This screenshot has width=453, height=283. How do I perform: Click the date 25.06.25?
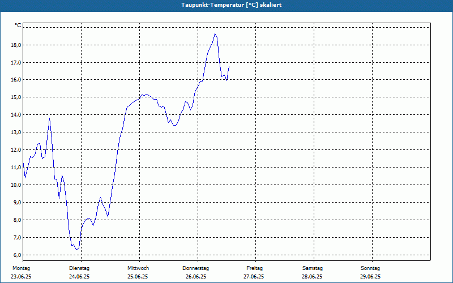pyautogui.click(x=138, y=277)
